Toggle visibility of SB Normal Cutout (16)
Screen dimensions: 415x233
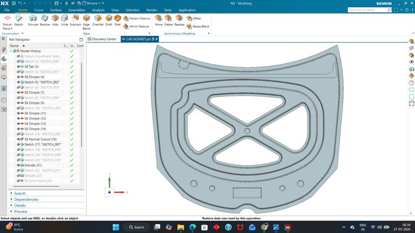click(18, 139)
